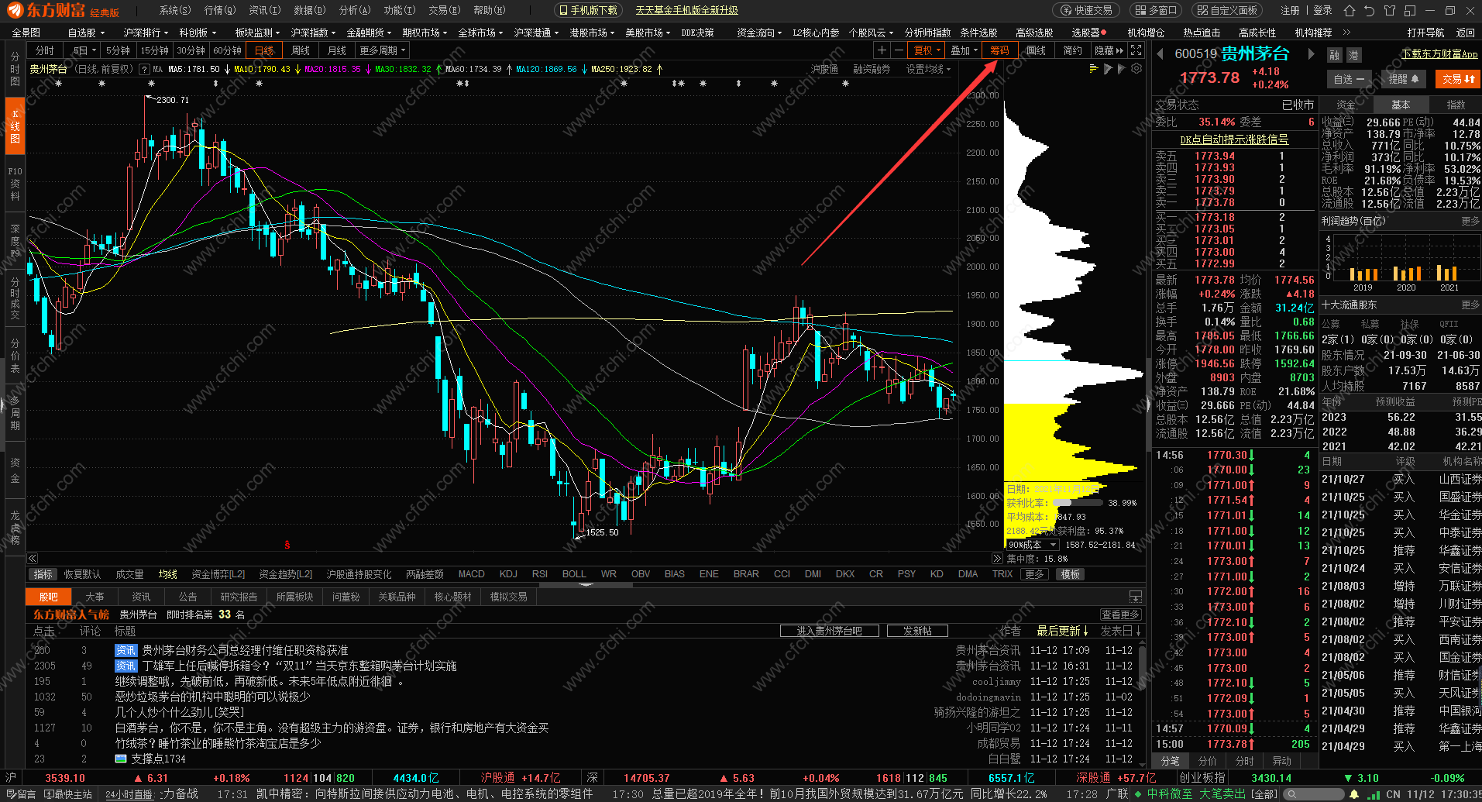
Task: Toggle 简约 simple mode
Action: coord(1072,50)
